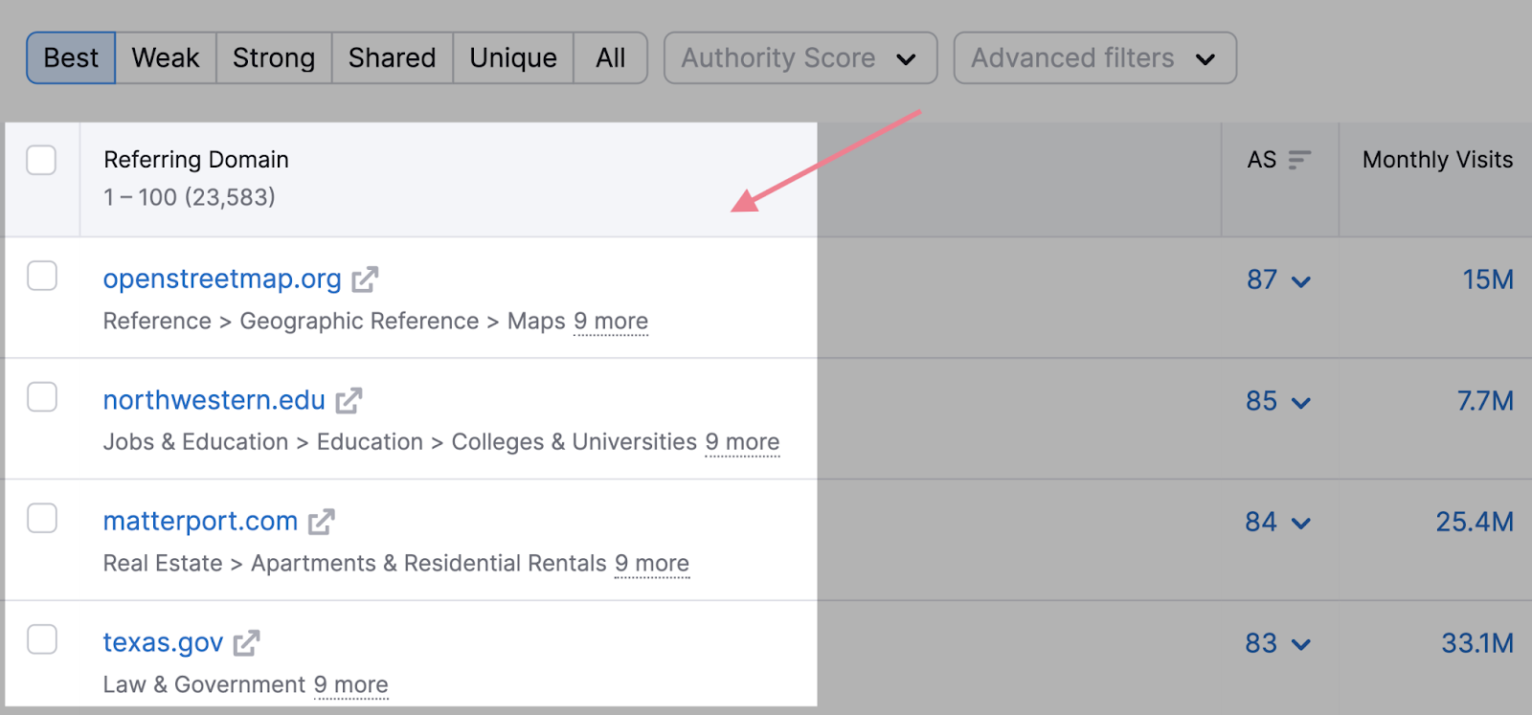Open external link icon beside northwestern.edu
Image resolution: width=1532 pixels, height=715 pixels.
(349, 400)
